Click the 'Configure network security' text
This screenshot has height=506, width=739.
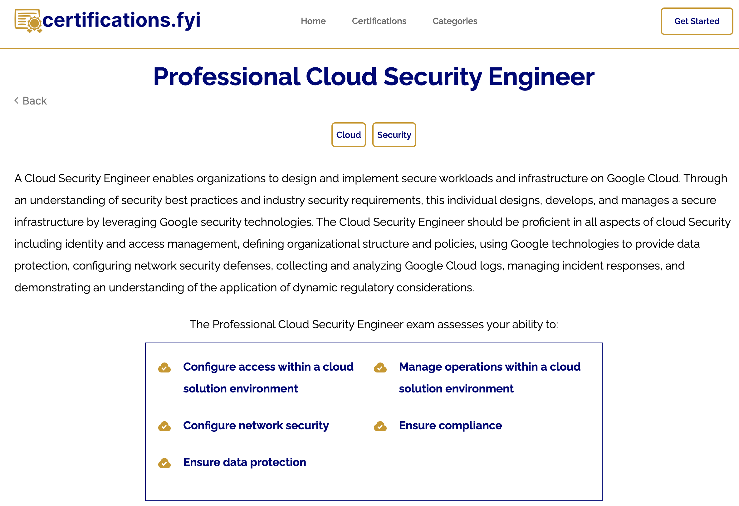(x=256, y=426)
